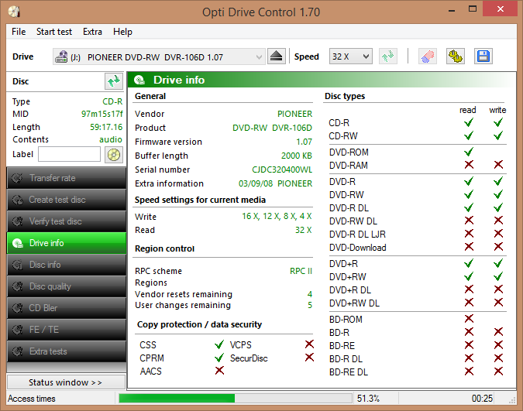Screen dimensions: 523x411
Task: Click the CSS green check mark
Action: [219, 344]
